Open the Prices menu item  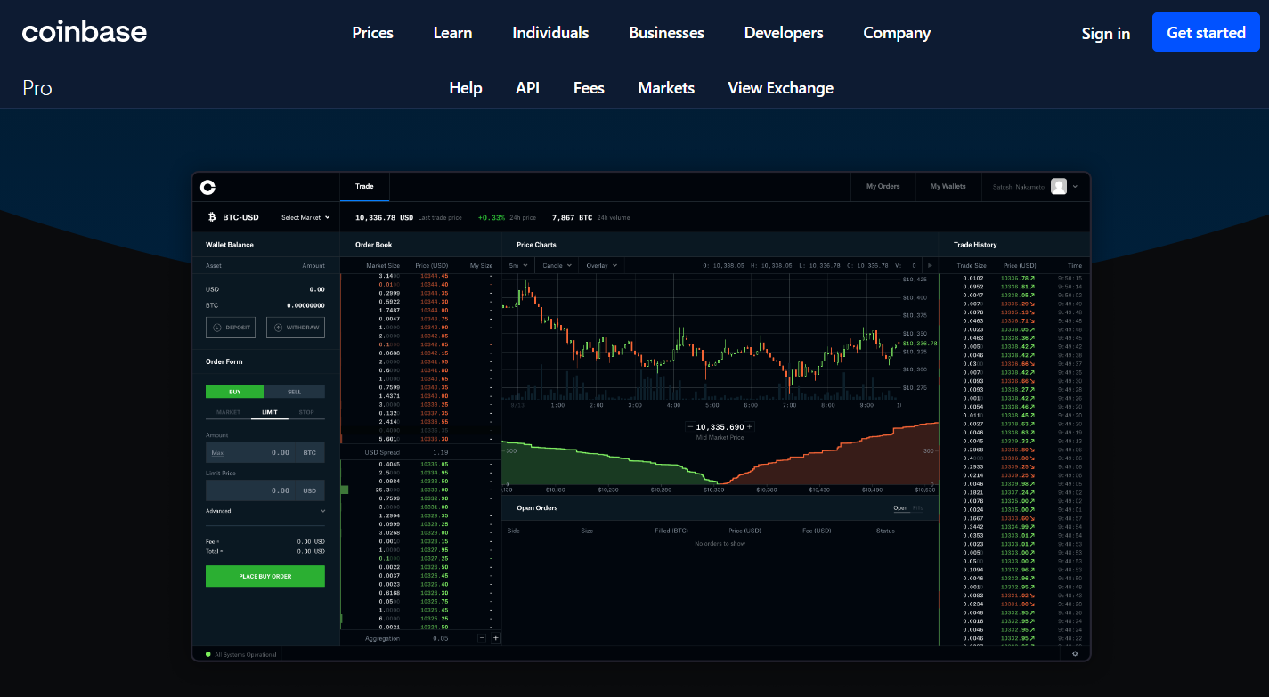point(372,33)
